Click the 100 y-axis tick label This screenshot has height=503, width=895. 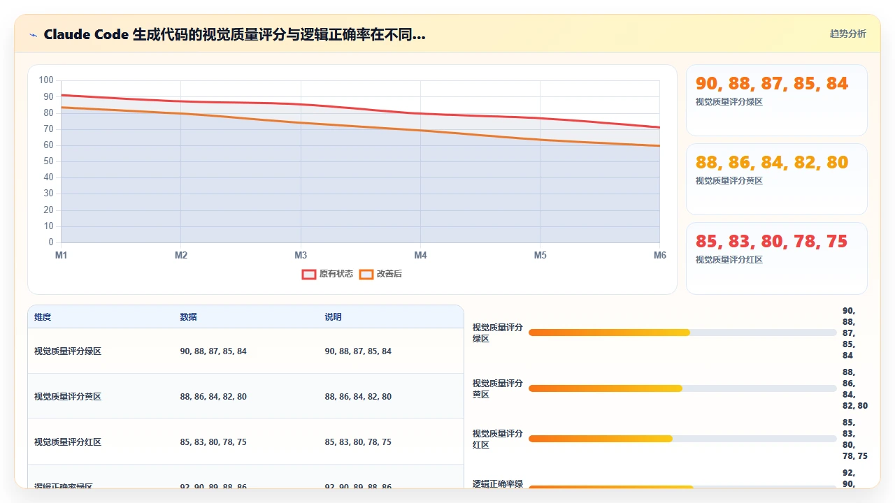coord(46,80)
